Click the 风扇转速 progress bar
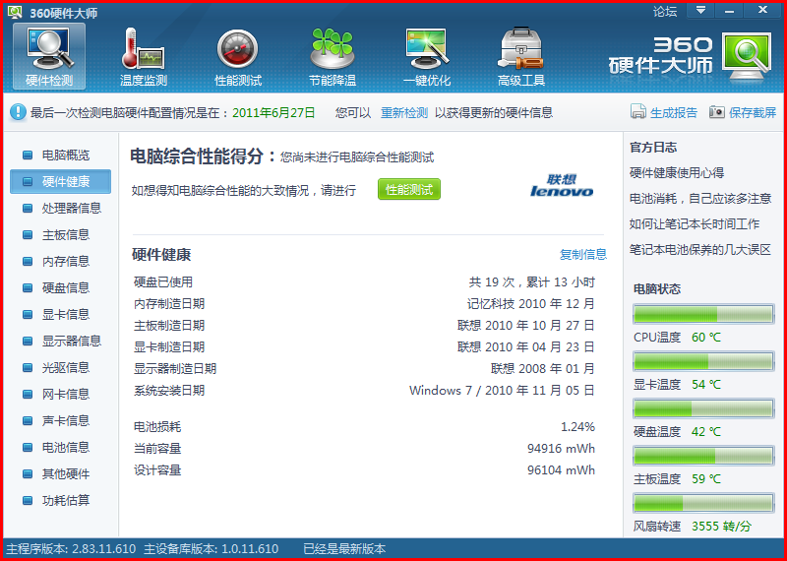This screenshot has width=787, height=561. 703,503
